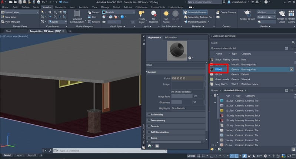Click the Materials Browser button
Image resolution: width=296 pixels, height=159 pixels.
195,12
